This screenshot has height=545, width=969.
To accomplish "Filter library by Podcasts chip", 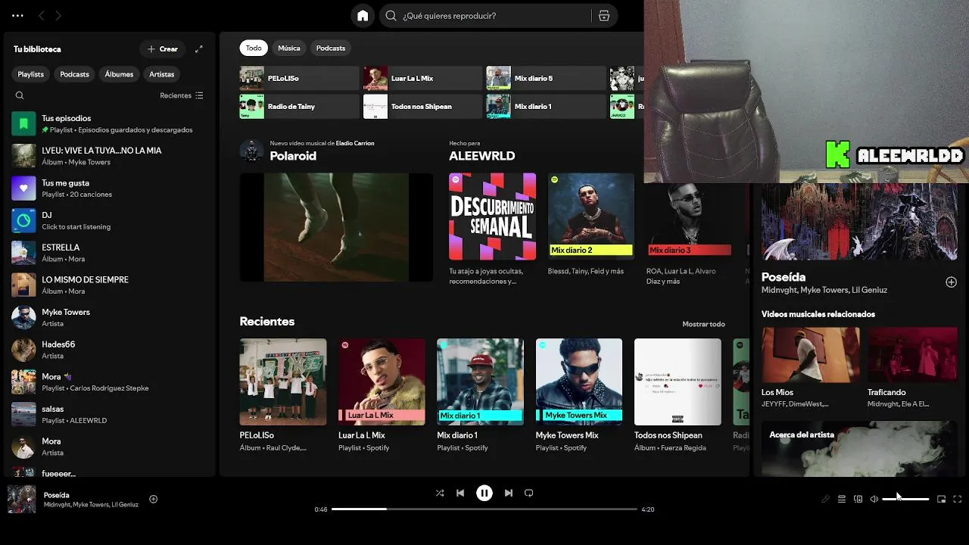I will tap(74, 74).
